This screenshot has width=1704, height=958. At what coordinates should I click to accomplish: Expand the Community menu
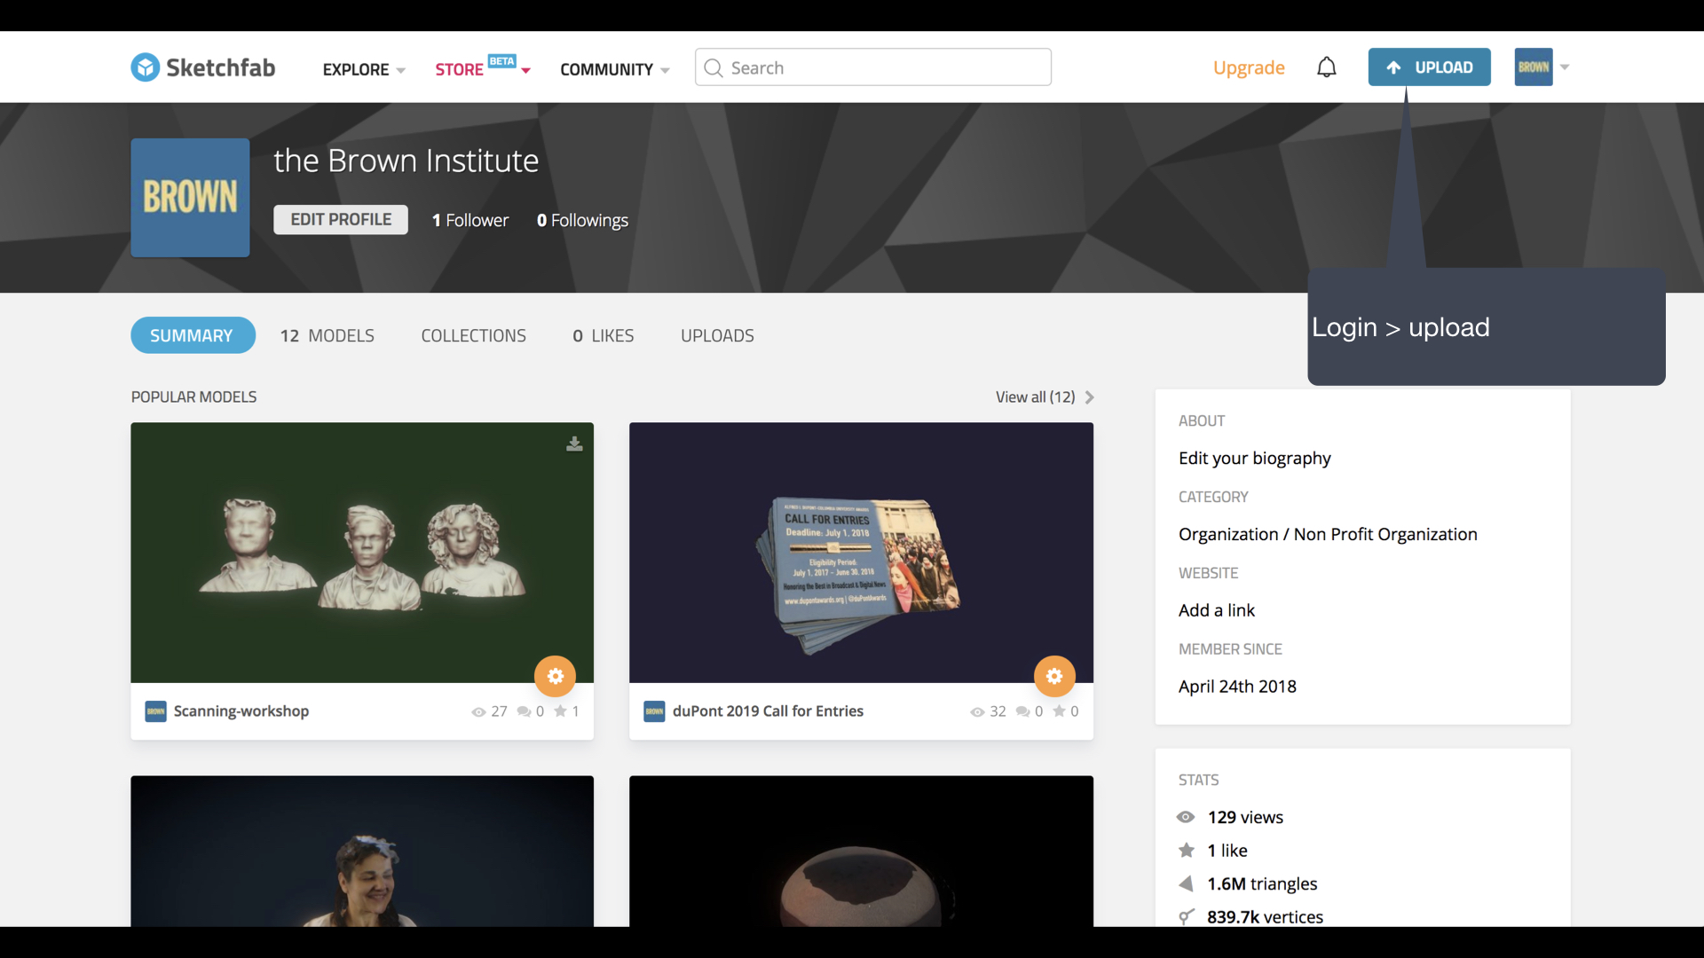(615, 69)
